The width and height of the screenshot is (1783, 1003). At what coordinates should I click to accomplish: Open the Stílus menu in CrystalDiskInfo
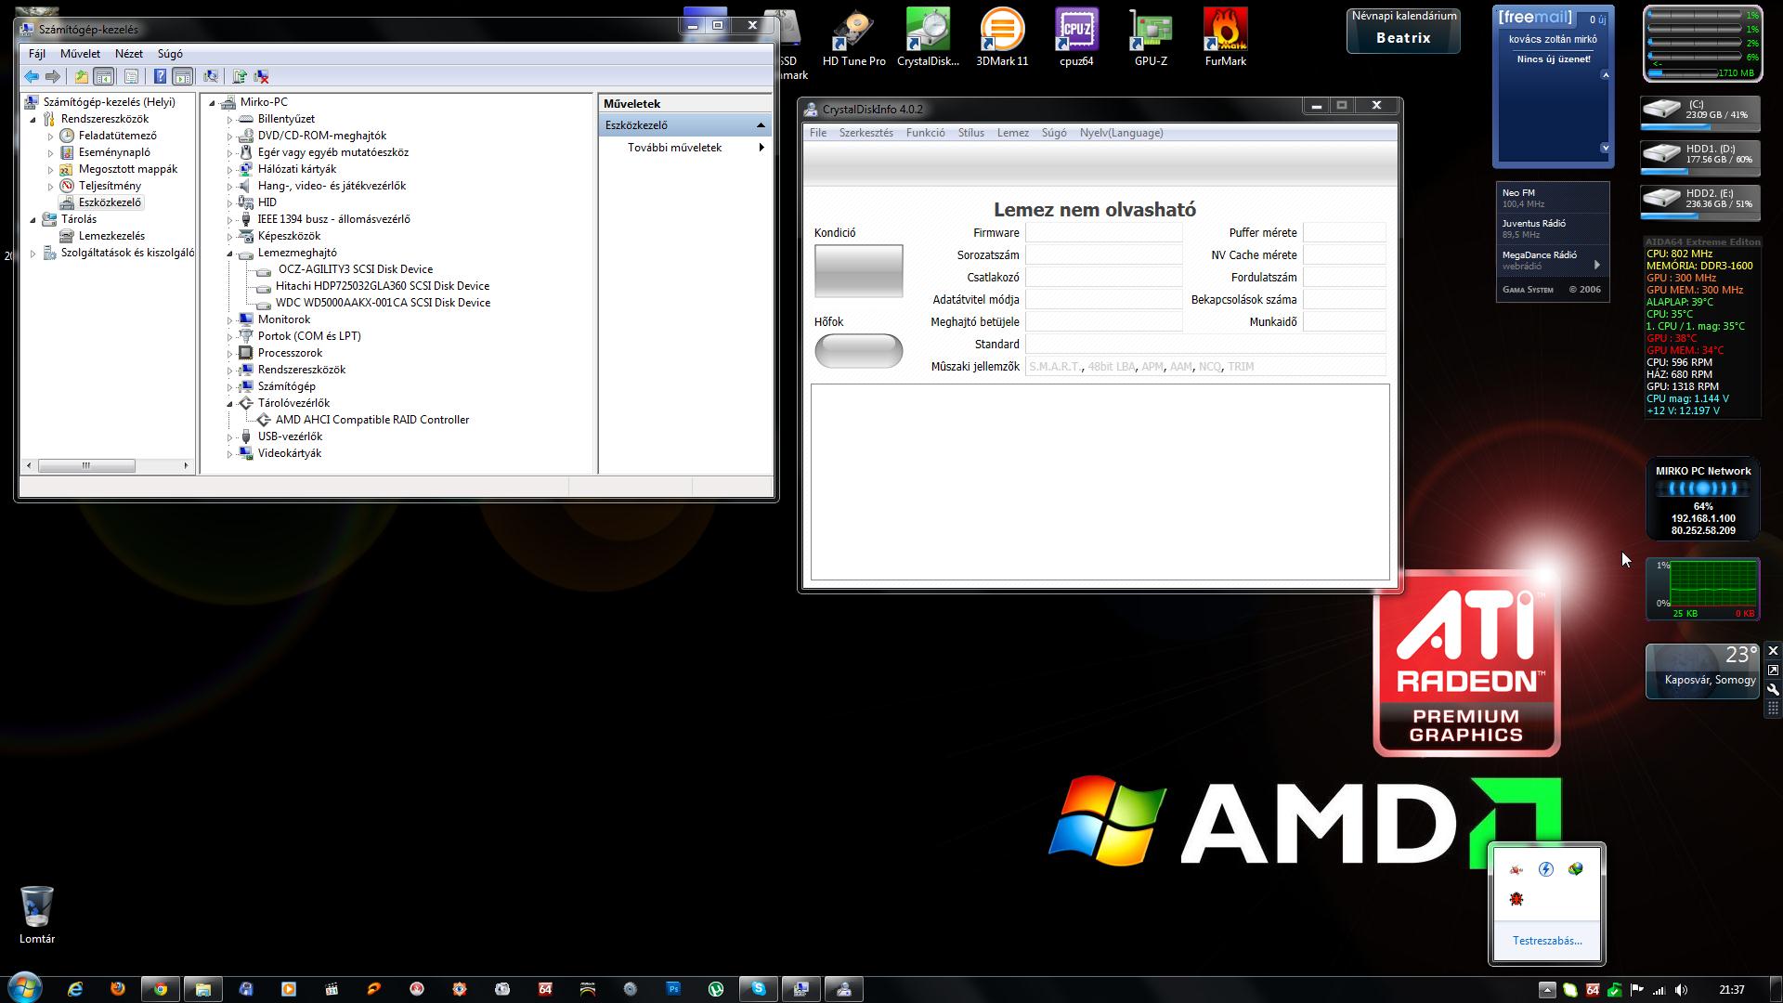[970, 133]
